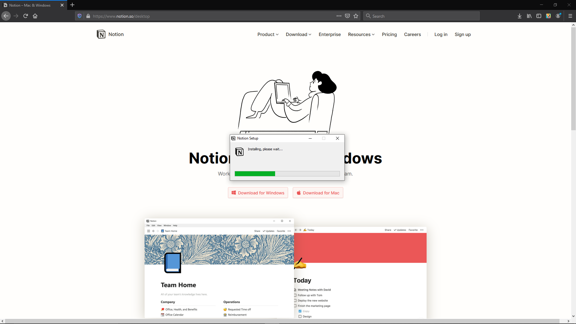Screen dimensions: 576x324
Task: Click the vertical scrollbar thumb
Action: (x=573, y=79)
